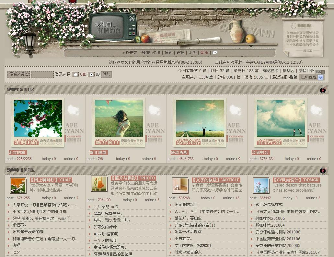The image size is (334, 257).
Task: Open the 感湾角落 forum label
Action: pyautogui.click(x=179, y=152)
